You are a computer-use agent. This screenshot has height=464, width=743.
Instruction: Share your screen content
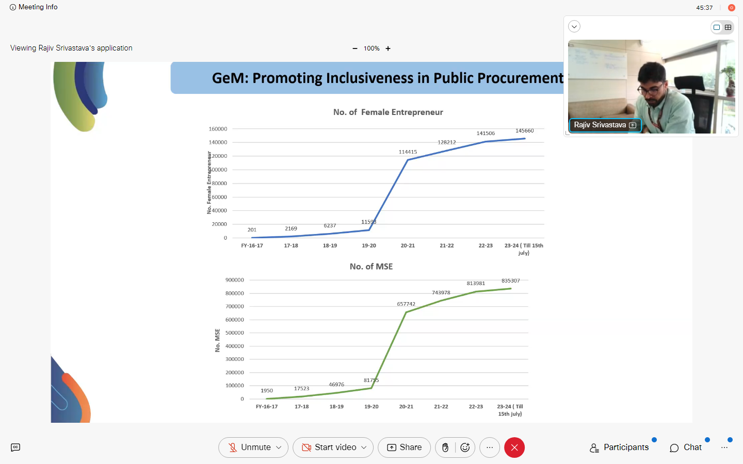coord(404,448)
